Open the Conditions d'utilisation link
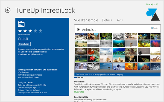Viewport: 164px width, 102px height. [x=31, y=52]
